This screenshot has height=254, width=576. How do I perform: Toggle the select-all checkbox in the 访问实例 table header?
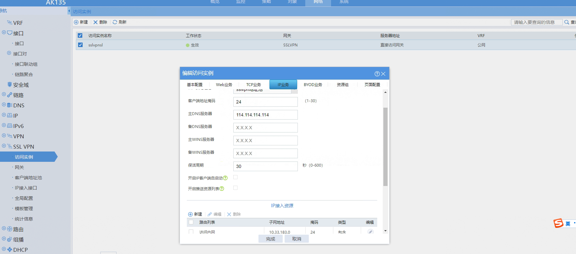[x=80, y=35]
